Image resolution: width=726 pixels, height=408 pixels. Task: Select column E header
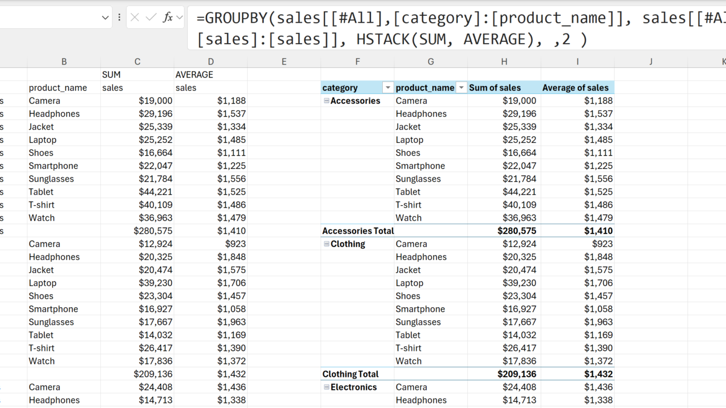(284, 62)
